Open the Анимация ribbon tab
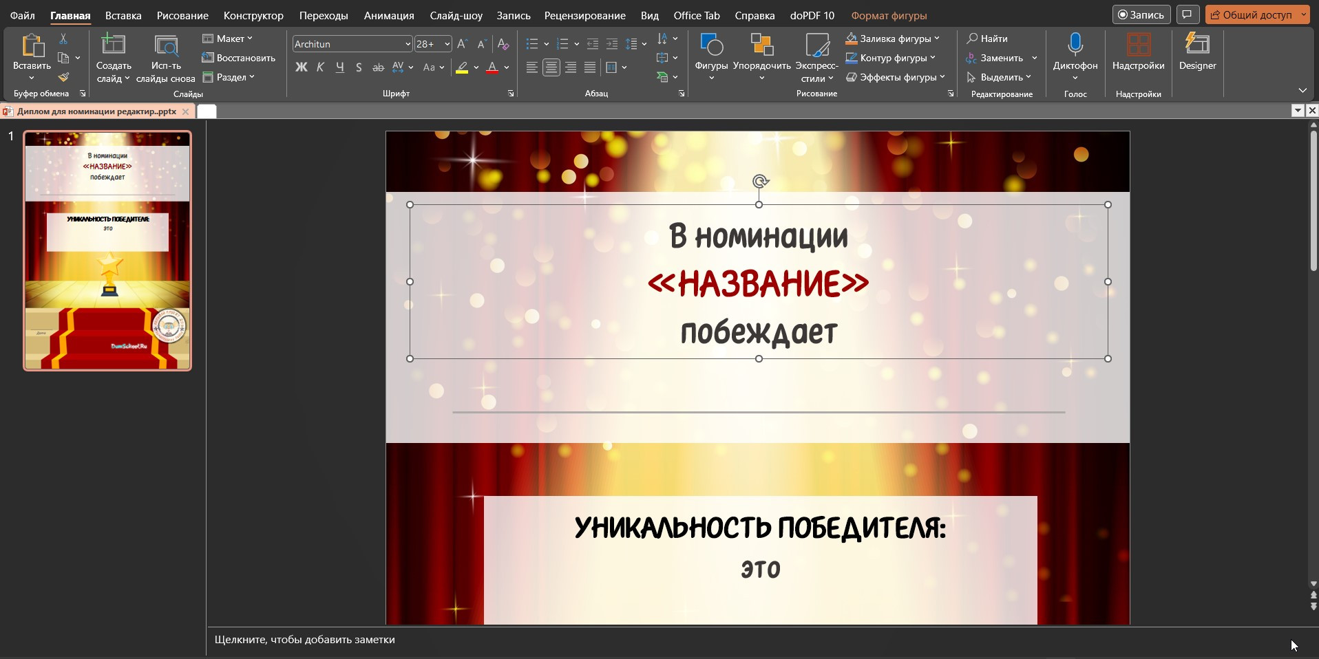1319x659 pixels. click(389, 15)
